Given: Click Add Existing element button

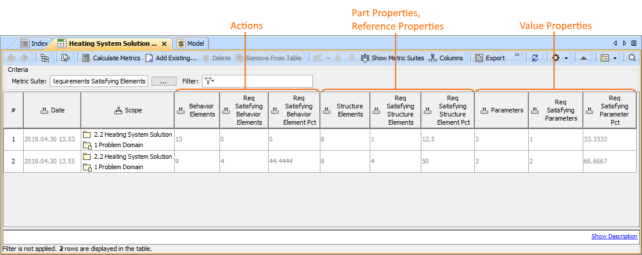Looking at the screenshot, I should click(x=171, y=58).
